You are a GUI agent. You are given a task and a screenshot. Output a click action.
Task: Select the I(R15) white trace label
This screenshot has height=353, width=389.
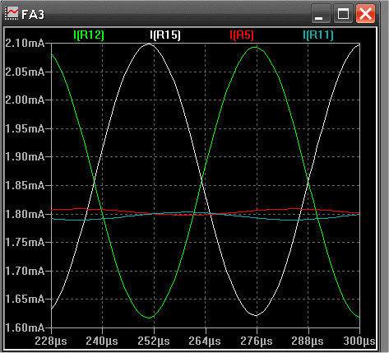click(165, 35)
